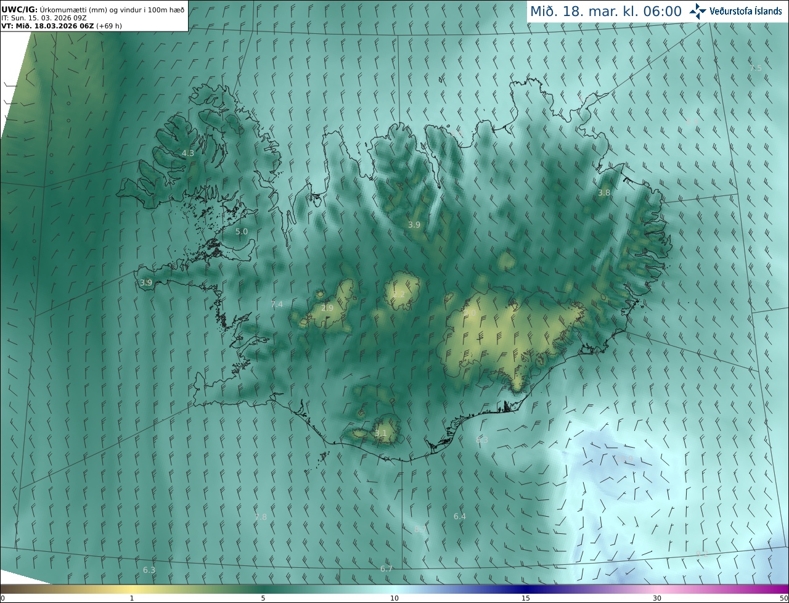Click the '5' tick on the color scale
Viewport: 789px width, 603px height.
pos(263,598)
